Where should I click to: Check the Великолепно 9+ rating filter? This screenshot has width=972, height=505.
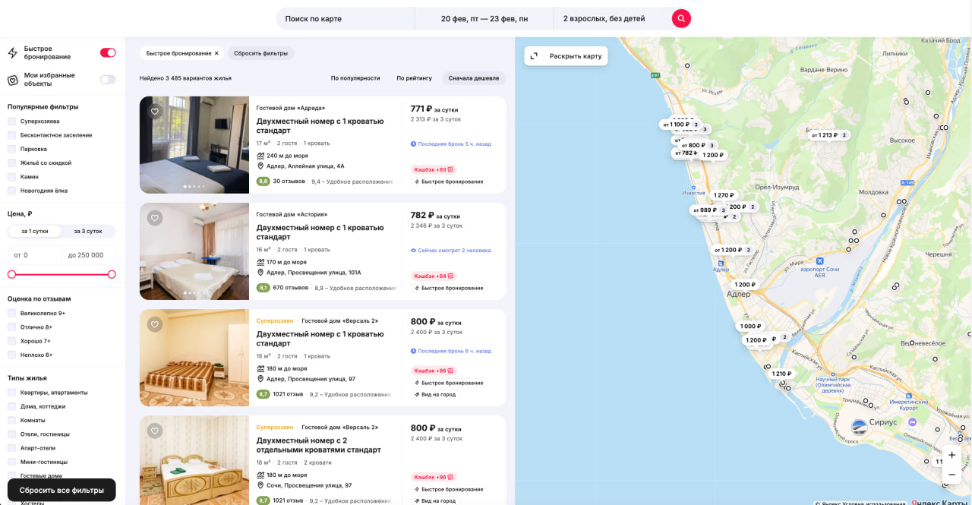[11, 313]
